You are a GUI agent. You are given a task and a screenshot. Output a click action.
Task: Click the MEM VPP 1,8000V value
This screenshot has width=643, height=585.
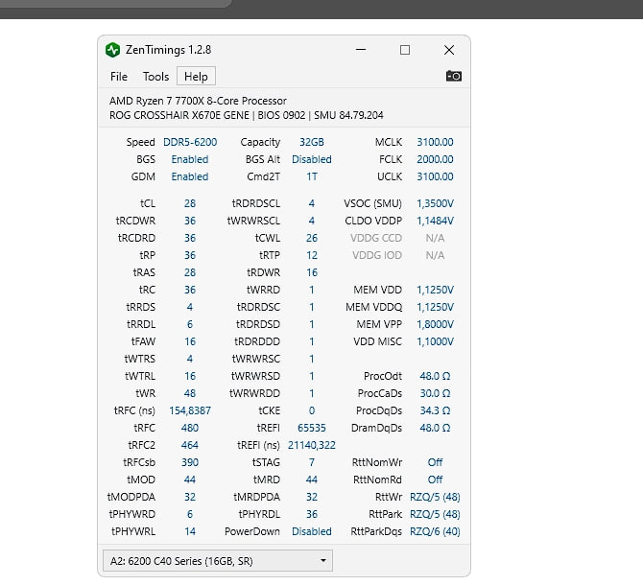coord(435,324)
